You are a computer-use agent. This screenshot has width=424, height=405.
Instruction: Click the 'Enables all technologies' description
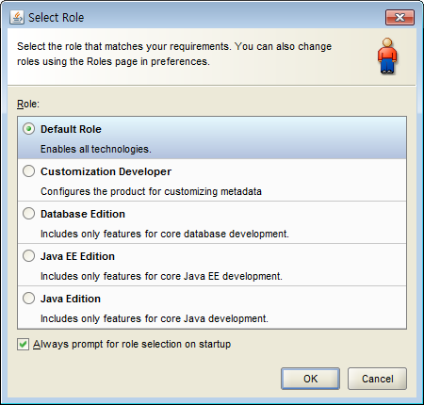click(x=96, y=149)
